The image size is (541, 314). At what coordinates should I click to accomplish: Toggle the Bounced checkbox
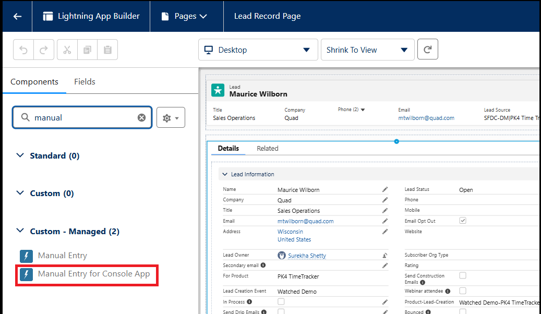[x=463, y=311]
